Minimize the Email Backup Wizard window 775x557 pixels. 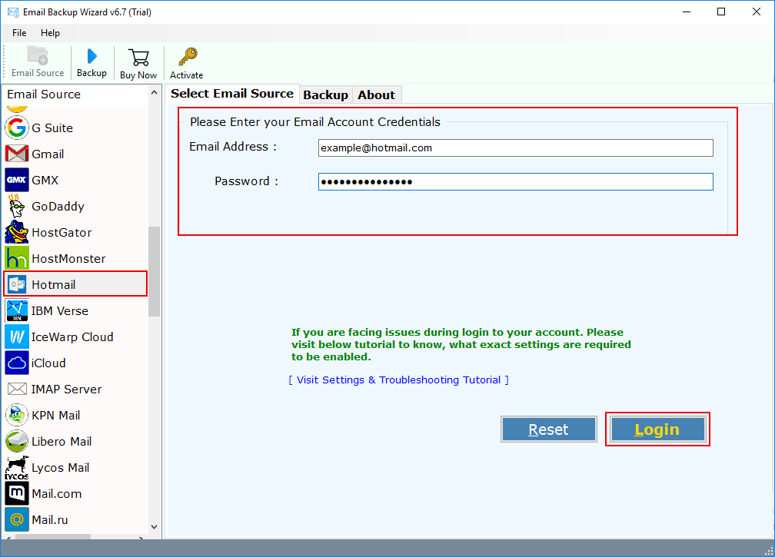pyautogui.click(x=687, y=12)
